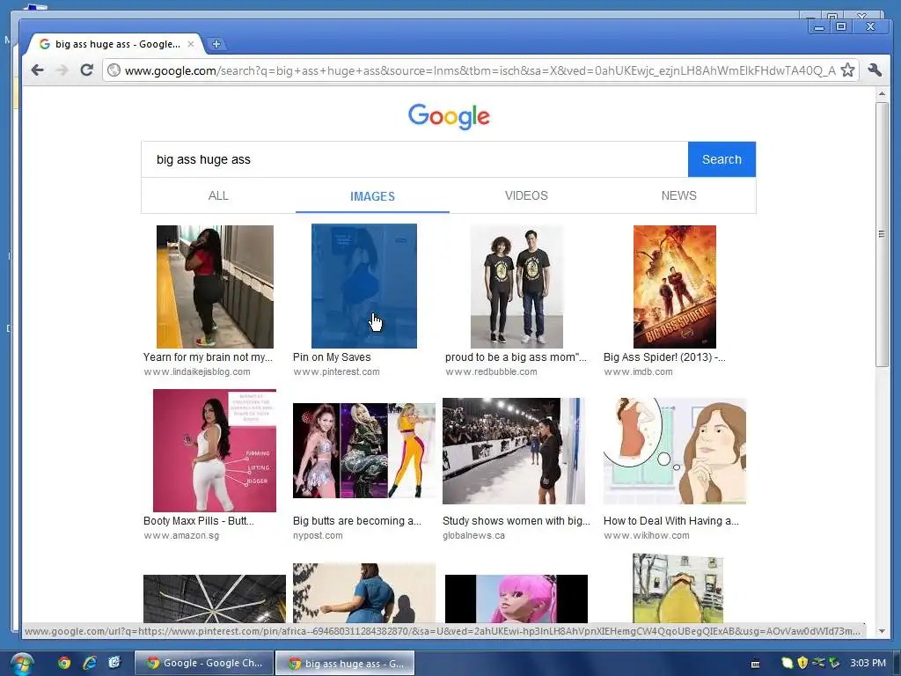Click the keyboard tray icon
This screenshot has height=676, width=901.
[x=756, y=664]
